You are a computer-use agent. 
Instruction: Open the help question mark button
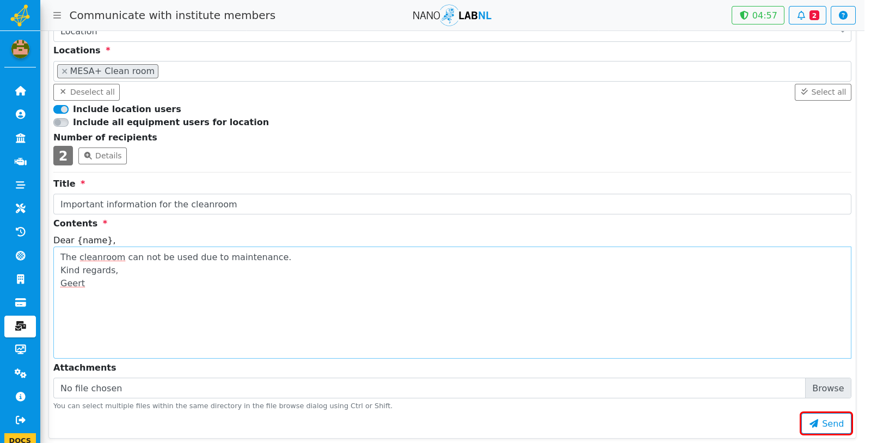[843, 15]
